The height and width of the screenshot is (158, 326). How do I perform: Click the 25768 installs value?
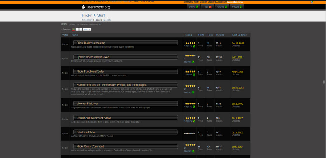coord(219,58)
